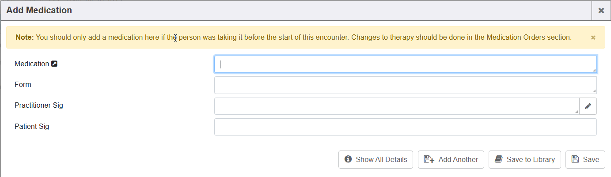Click the Practitioner Sig label
The height and width of the screenshot is (177, 611).
39,105
